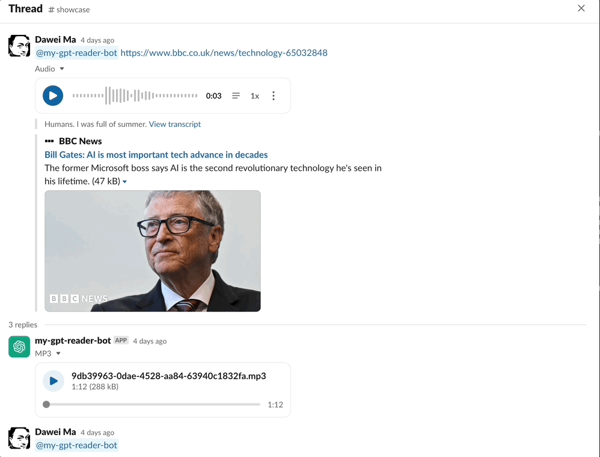The height and width of the screenshot is (457, 600).
Task: Click the last message's 4 days ago timestamp
Action: [97, 432]
